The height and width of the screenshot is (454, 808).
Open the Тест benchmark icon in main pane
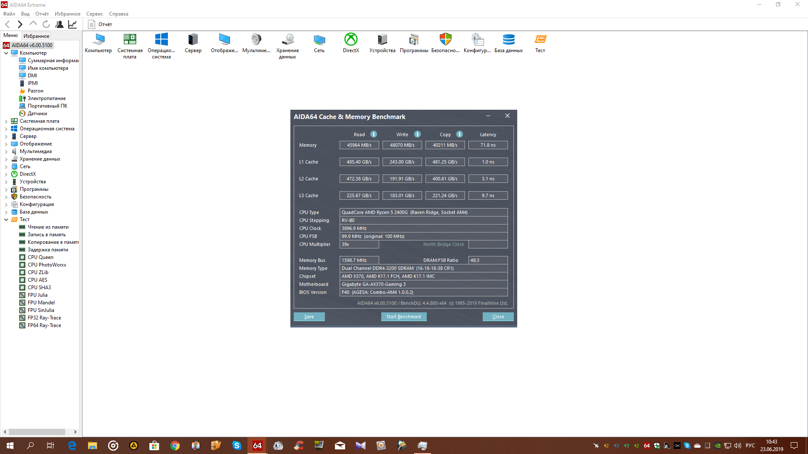tap(540, 43)
